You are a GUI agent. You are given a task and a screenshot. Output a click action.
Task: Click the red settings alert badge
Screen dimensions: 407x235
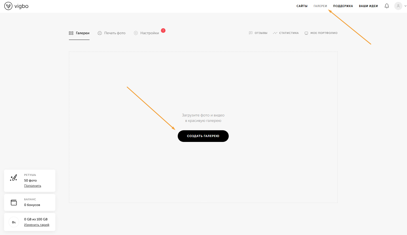163,31
